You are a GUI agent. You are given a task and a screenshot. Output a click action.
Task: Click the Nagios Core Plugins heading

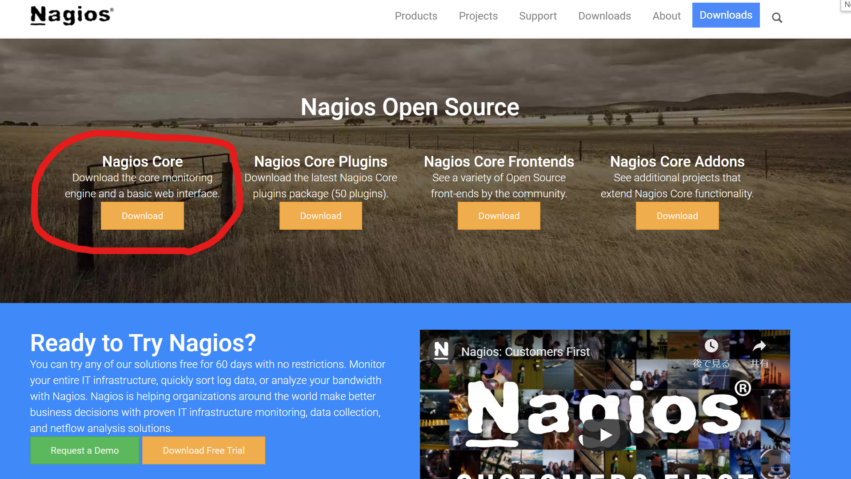[320, 161]
